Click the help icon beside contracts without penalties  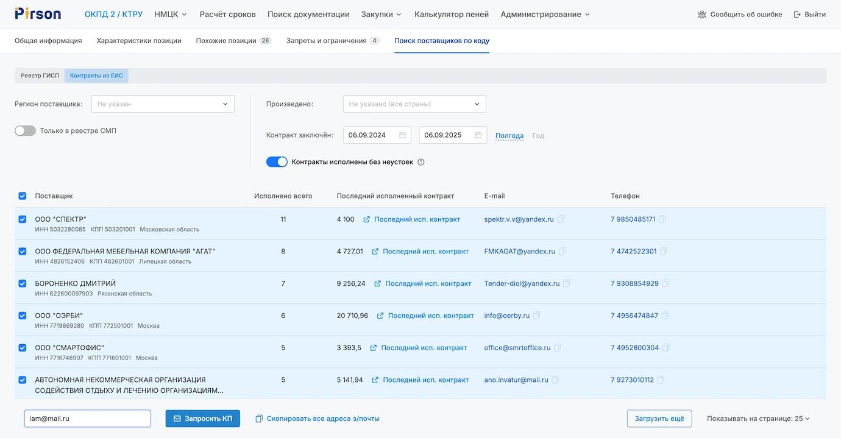point(421,163)
